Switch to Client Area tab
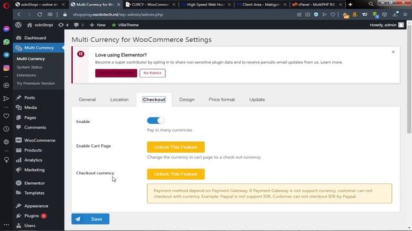Screen dimensions: 412x231 click(262, 4)
